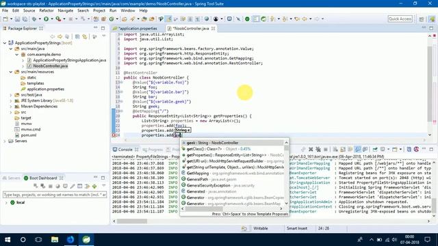Click Collapse All icon in Package Explorer
The height and width of the screenshot is (246, 438).
point(77,36)
